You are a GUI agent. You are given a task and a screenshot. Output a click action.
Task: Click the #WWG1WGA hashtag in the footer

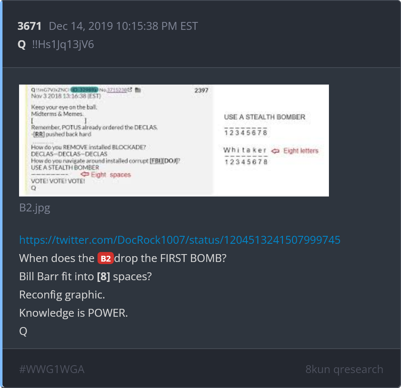coord(52,369)
